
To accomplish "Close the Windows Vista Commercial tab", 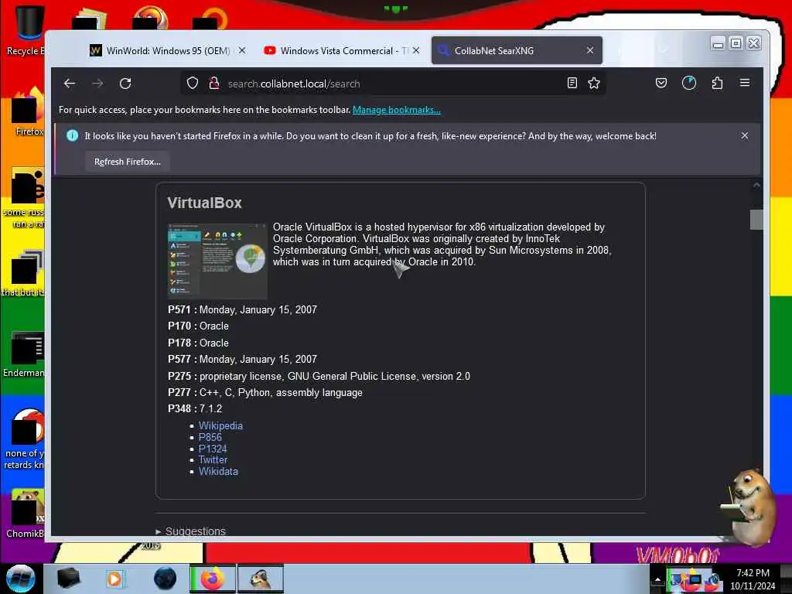I will [415, 50].
